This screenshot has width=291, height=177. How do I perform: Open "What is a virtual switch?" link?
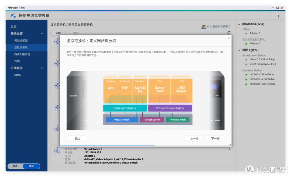[219, 27]
